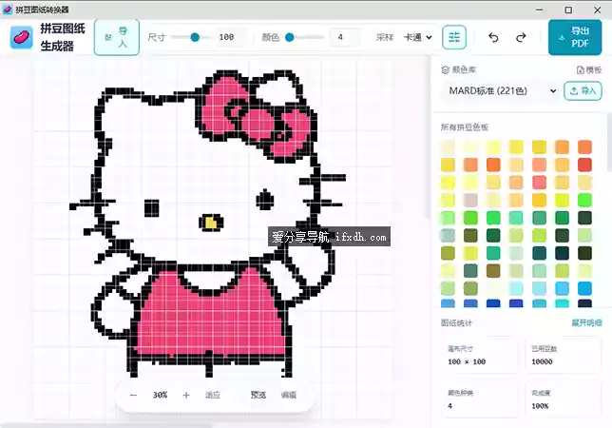Open the advanced settings sliders icon

[x=454, y=37]
